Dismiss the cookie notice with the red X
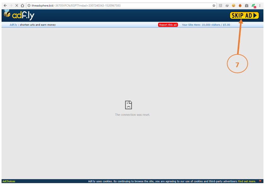The image size is (265, 185). tap(260, 181)
